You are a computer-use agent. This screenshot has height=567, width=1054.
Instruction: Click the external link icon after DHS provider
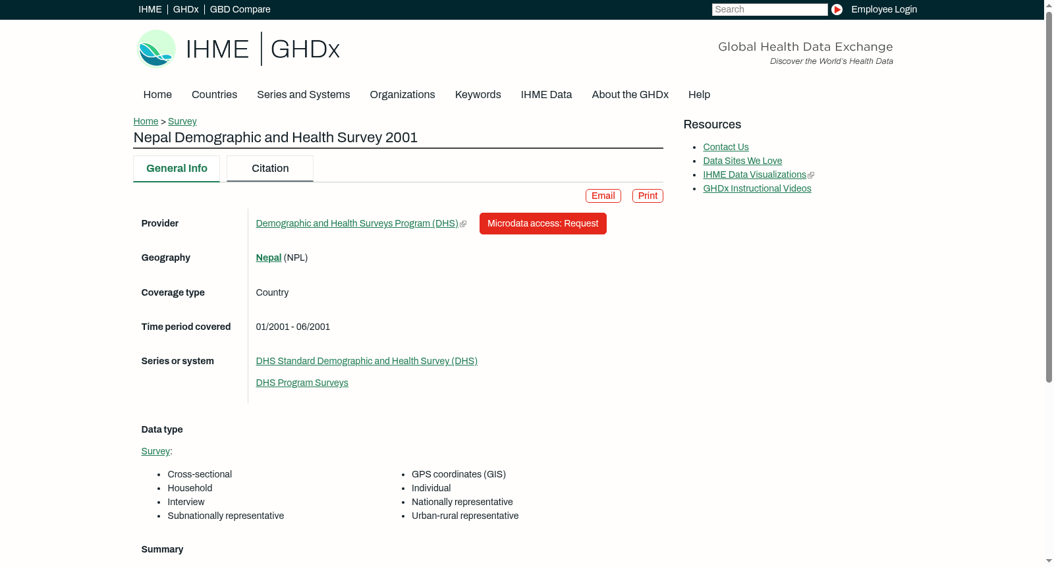(x=463, y=224)
